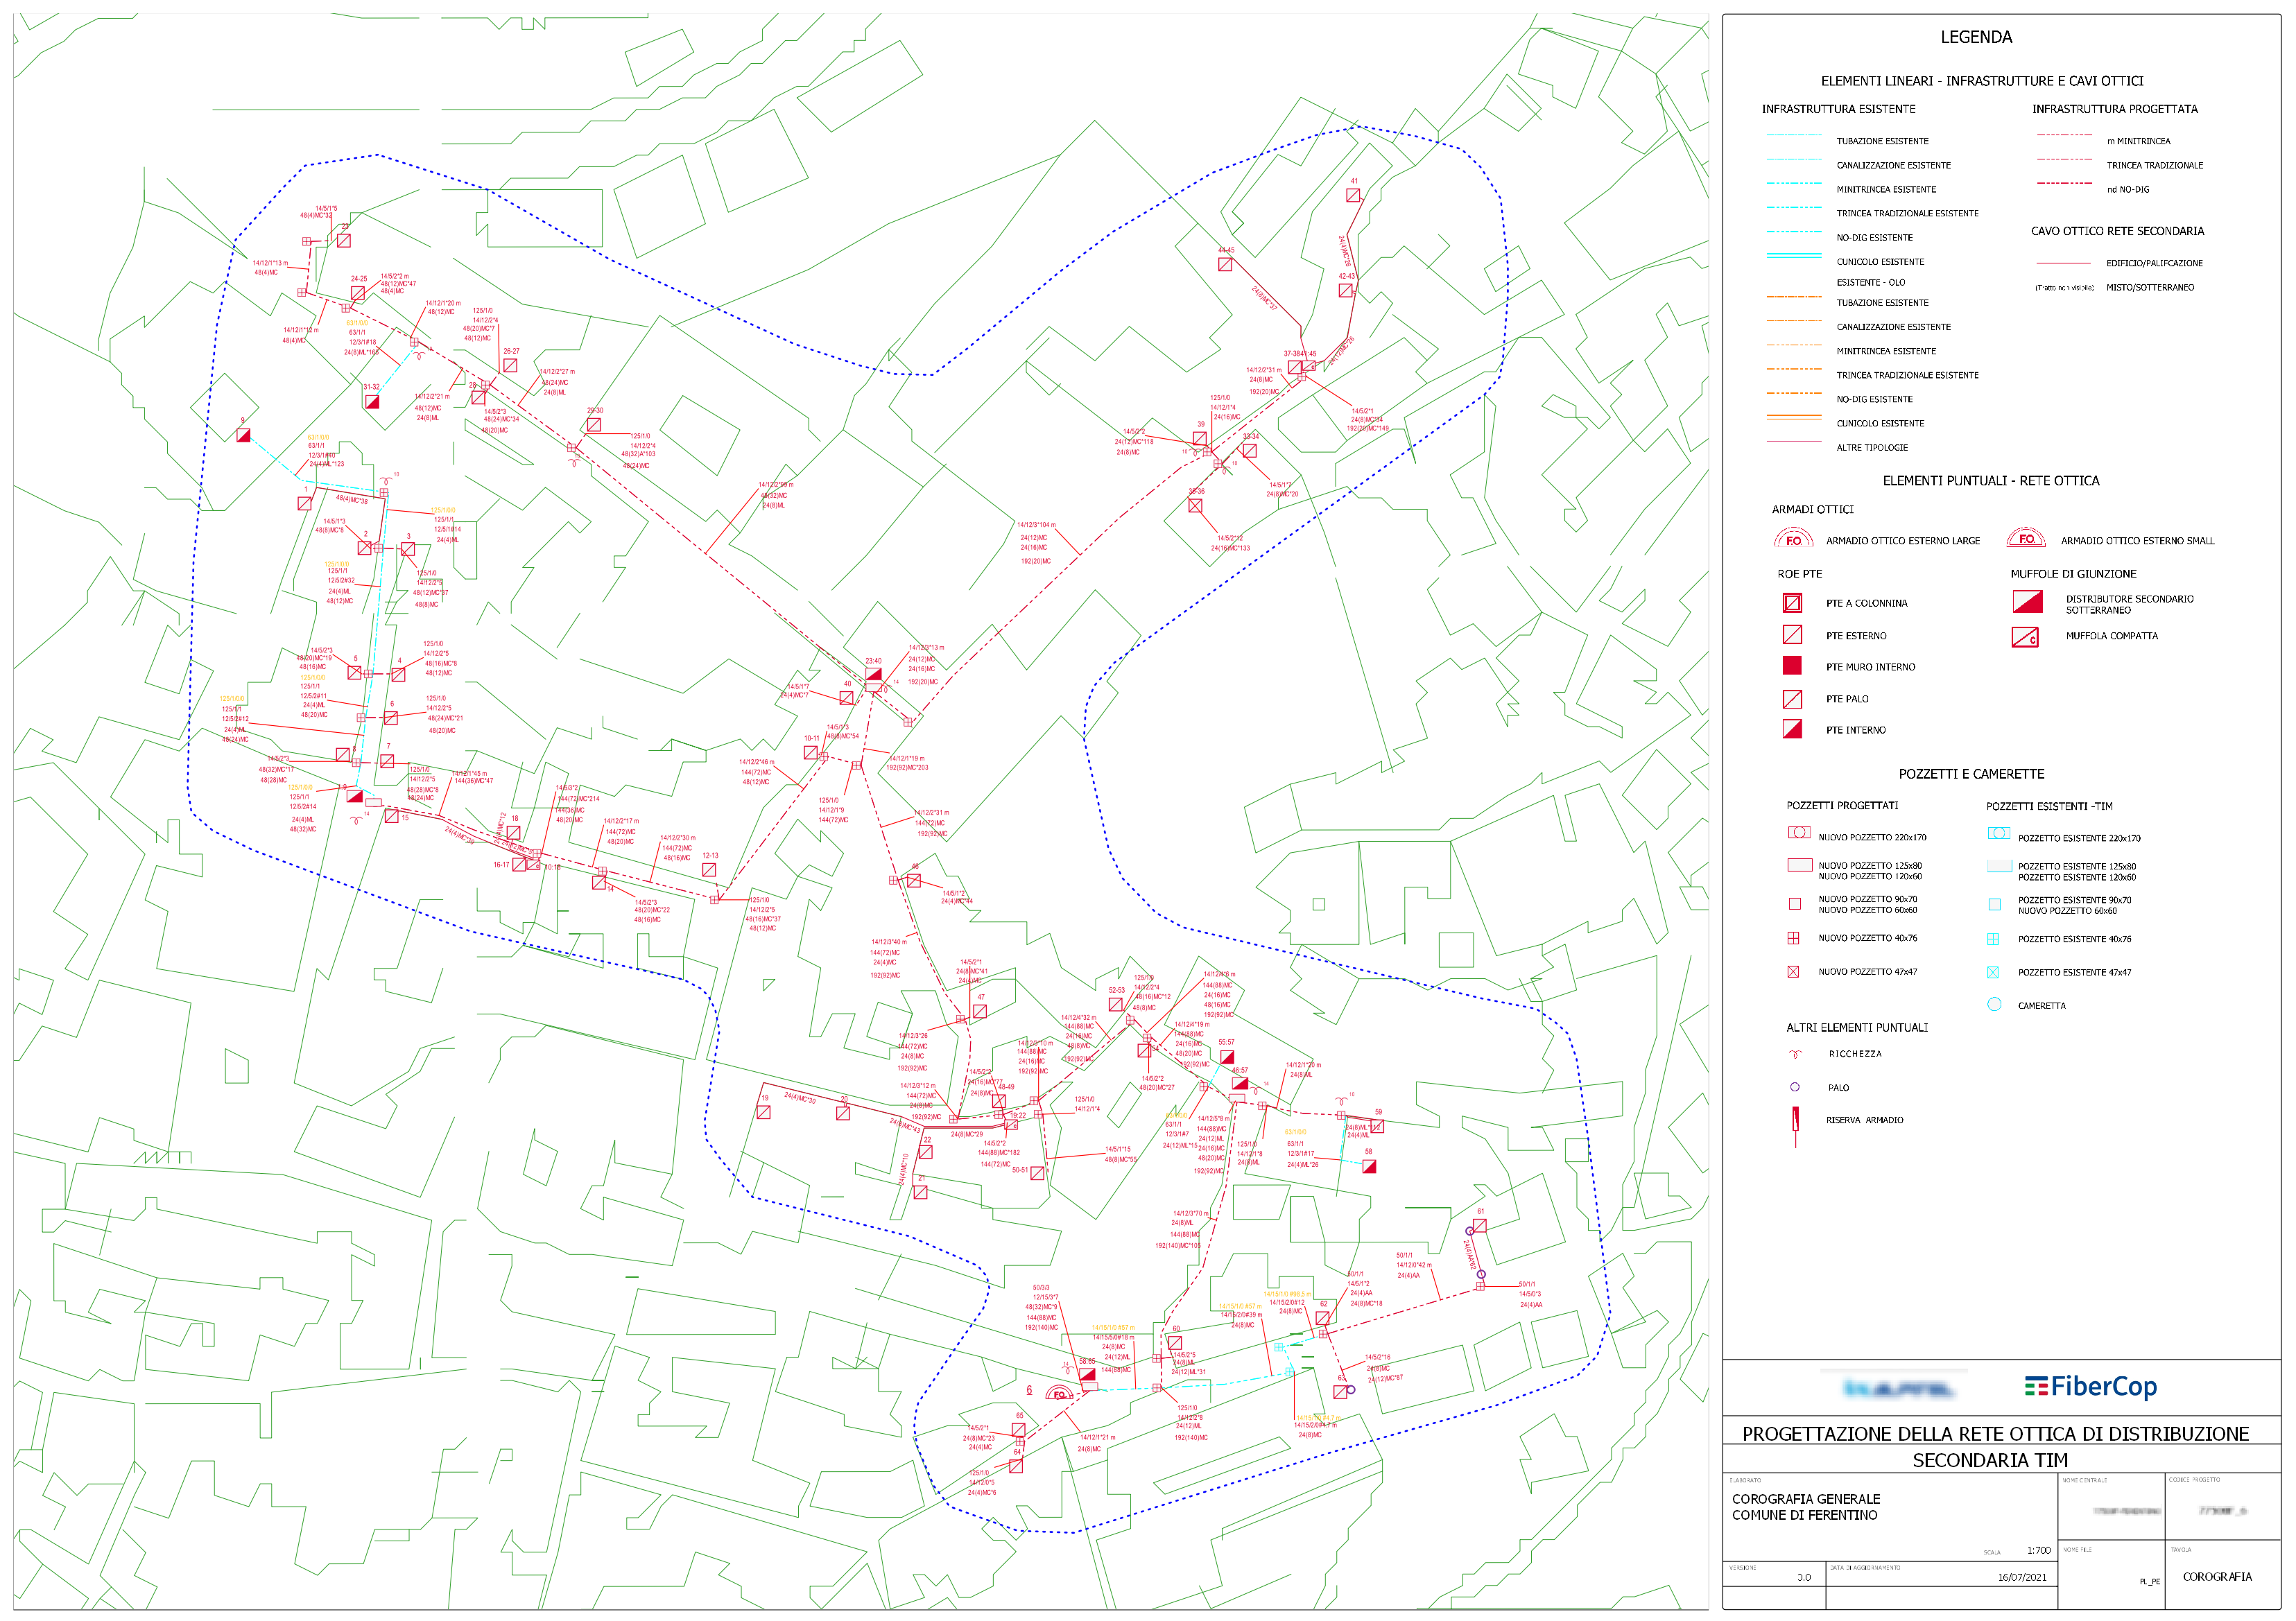Click the date 16/07/2021 field
The image size is (2296, 1621).
click(x=2022, y=1578)
